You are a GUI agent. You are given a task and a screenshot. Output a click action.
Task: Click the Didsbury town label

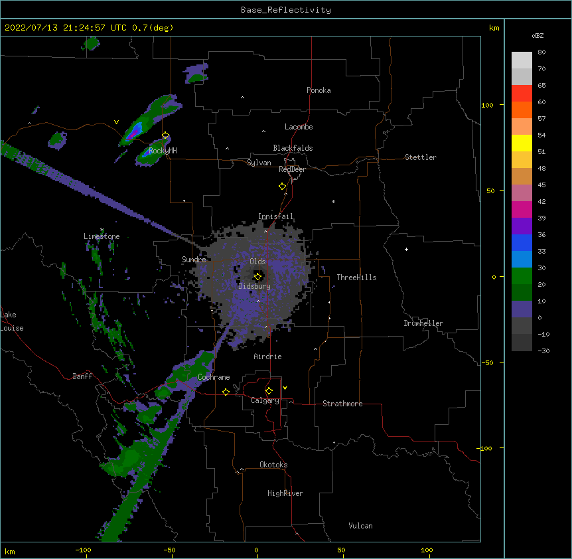click(x=255, y=286)
